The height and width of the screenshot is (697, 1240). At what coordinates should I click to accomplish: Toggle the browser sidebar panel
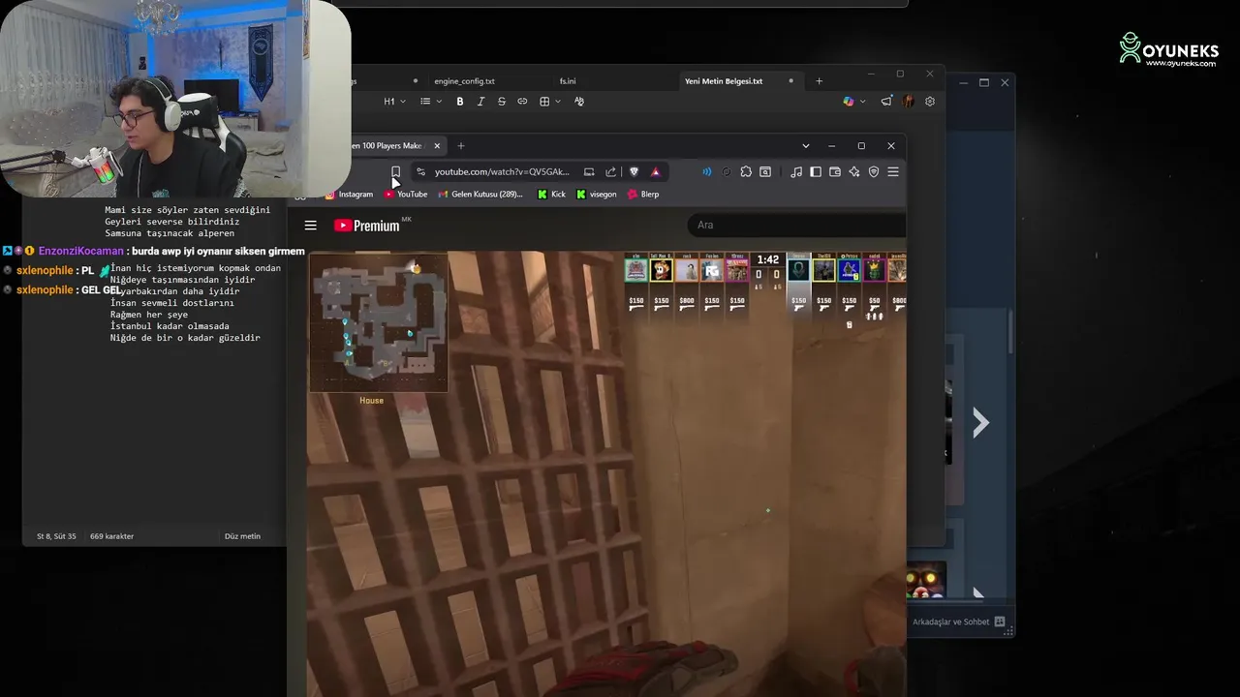click(x=816, y=172)
